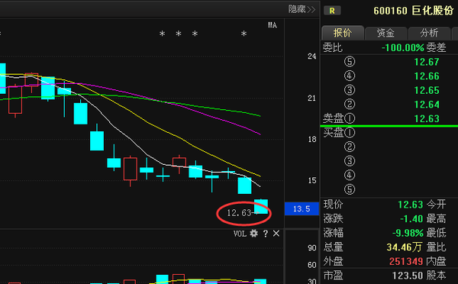Screen dimensions: 458x284
Task: Click the rightmost asterisk info marker
Action: pyautogui.click(x=244, y=34)
